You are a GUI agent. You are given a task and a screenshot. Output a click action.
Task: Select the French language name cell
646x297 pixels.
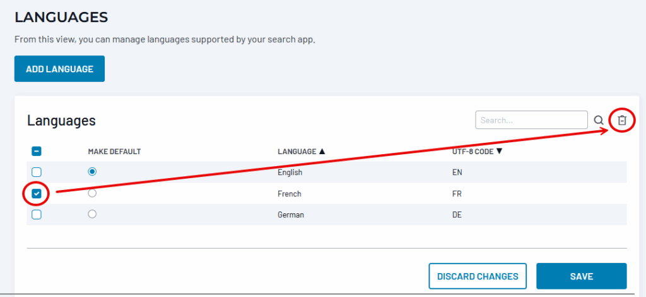click(290, 194)
